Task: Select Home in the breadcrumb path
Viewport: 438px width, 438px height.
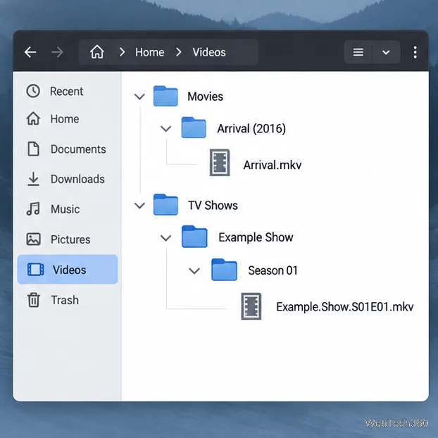Action: pyautogui.click(x=150, y=52)
